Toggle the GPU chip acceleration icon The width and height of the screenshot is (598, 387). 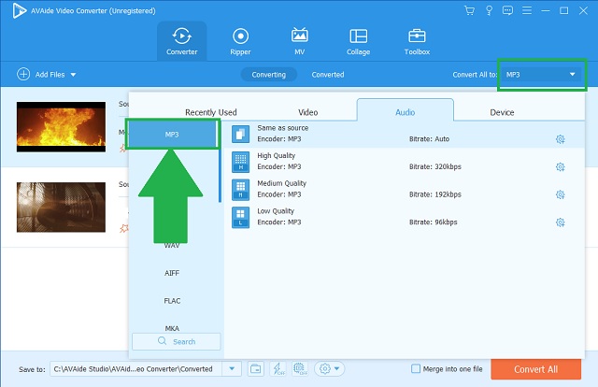pyautogui.click(x=299, y=368)
